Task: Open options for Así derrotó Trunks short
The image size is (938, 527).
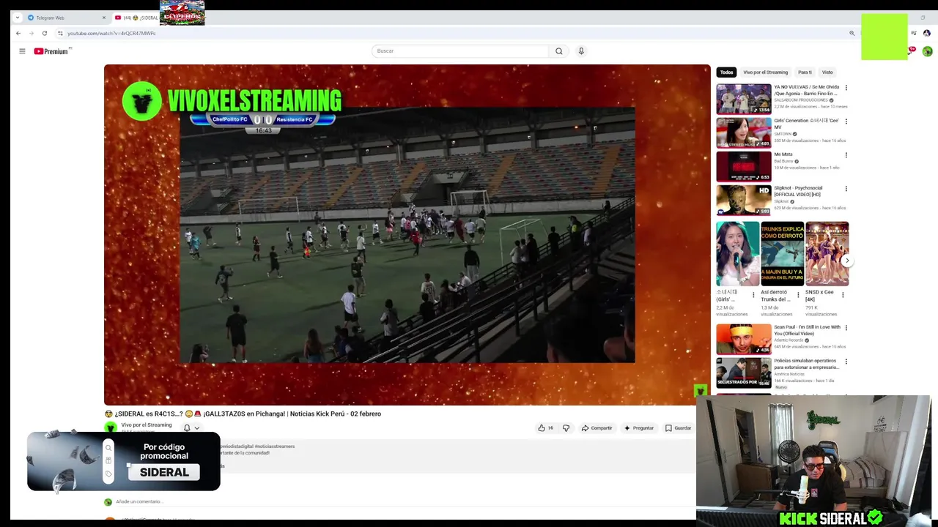Action: [798, 295]
